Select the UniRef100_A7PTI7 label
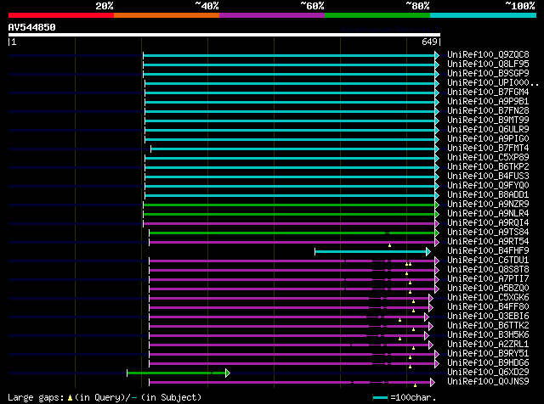The image size is (544, 404). [488, 279]
